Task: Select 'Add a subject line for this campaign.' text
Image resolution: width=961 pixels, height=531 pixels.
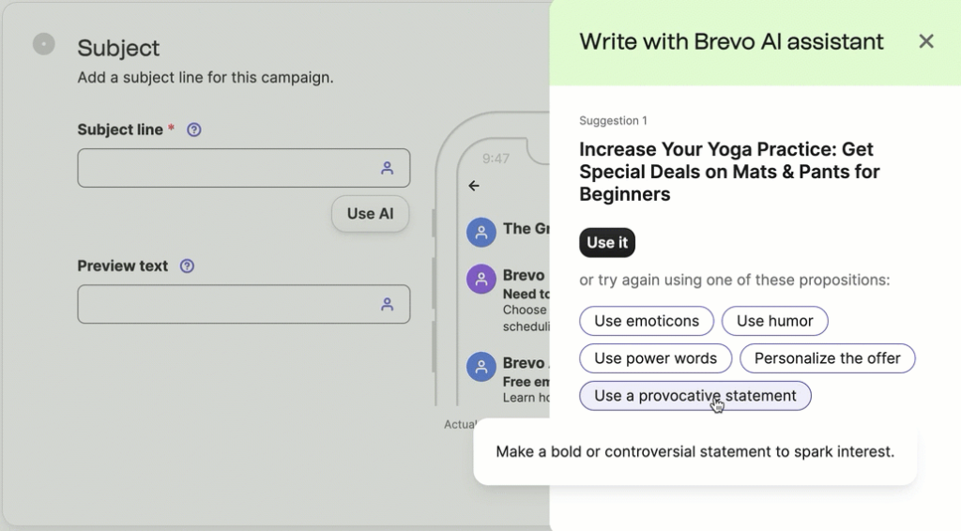Action: pos(206,78)
